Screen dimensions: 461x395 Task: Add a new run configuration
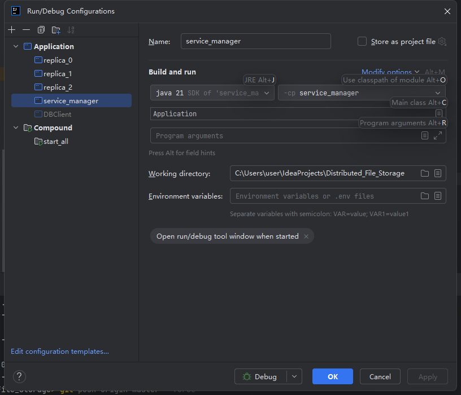[x=12, y=30]
